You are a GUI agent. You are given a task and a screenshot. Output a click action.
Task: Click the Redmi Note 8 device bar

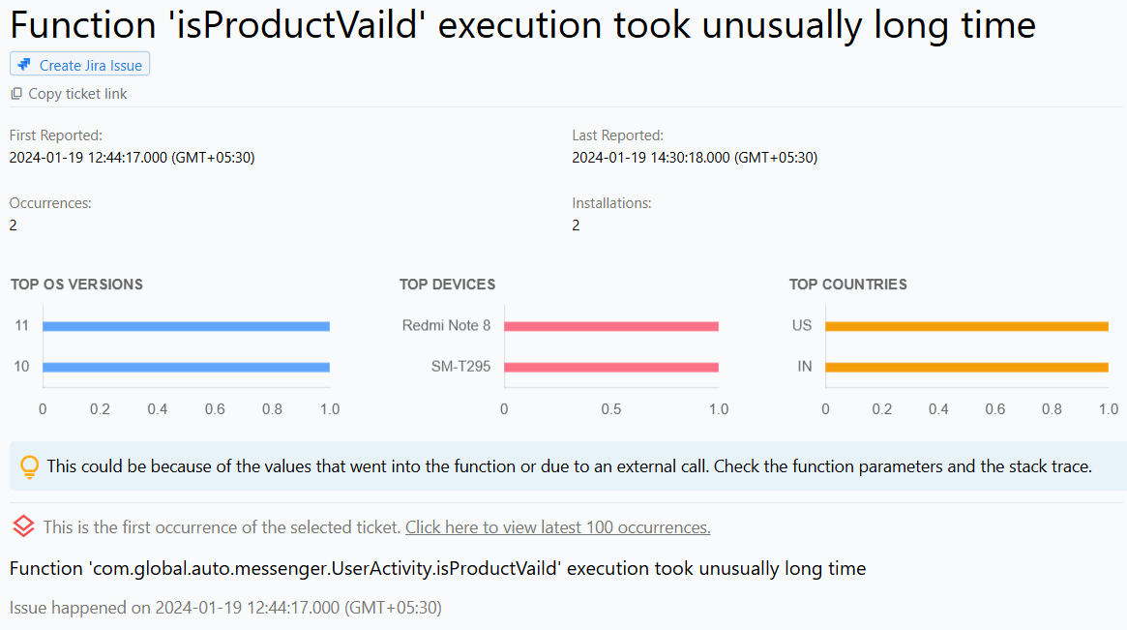[x=609, y=325]
